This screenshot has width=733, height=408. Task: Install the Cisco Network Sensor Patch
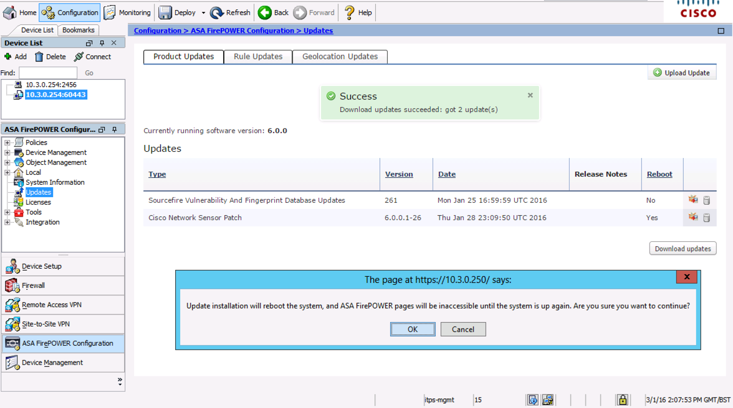click(693, 217)
